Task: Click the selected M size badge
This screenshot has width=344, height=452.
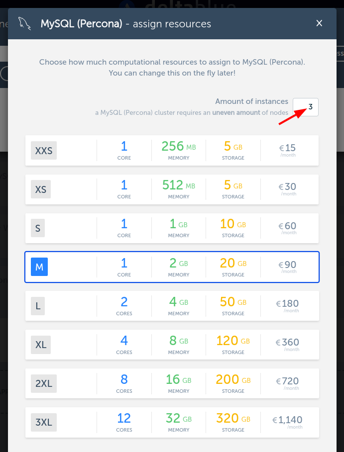Action: click(x=39, y=267)
